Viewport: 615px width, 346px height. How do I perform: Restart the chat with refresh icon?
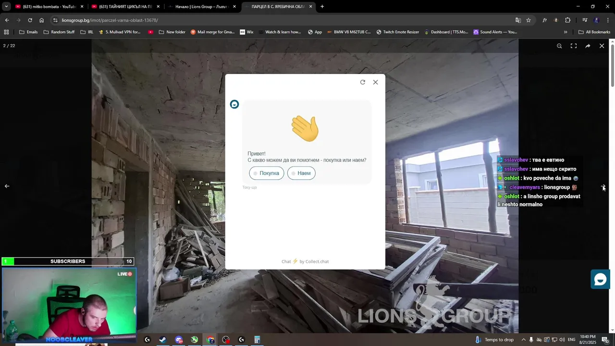pos(363,82)
